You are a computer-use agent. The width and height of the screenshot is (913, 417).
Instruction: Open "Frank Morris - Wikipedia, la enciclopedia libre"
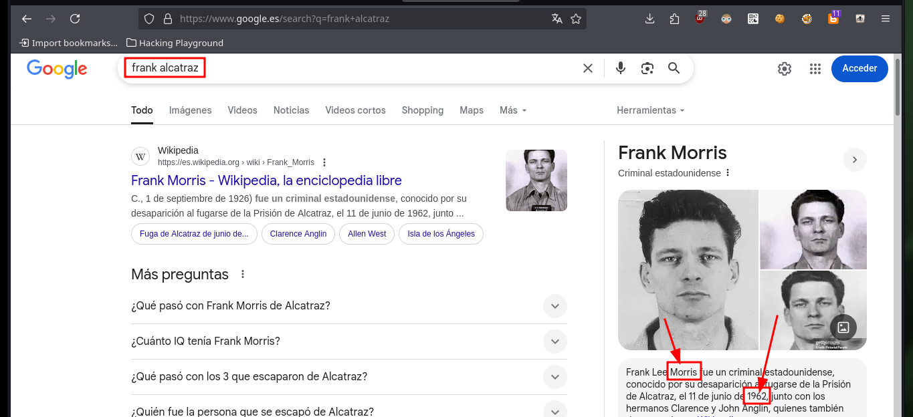pyautogui.click(x=266, y=180)
